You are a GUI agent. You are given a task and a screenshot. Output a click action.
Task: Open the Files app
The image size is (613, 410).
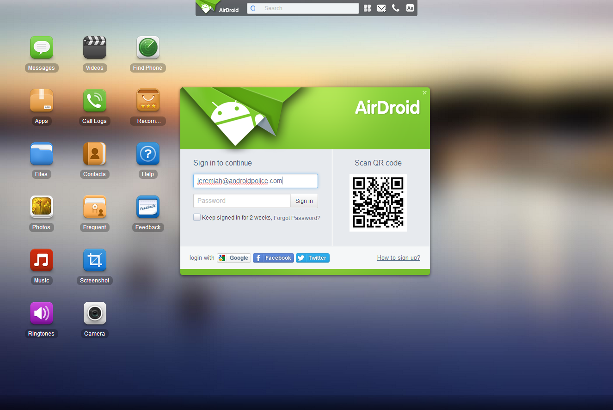42,153
